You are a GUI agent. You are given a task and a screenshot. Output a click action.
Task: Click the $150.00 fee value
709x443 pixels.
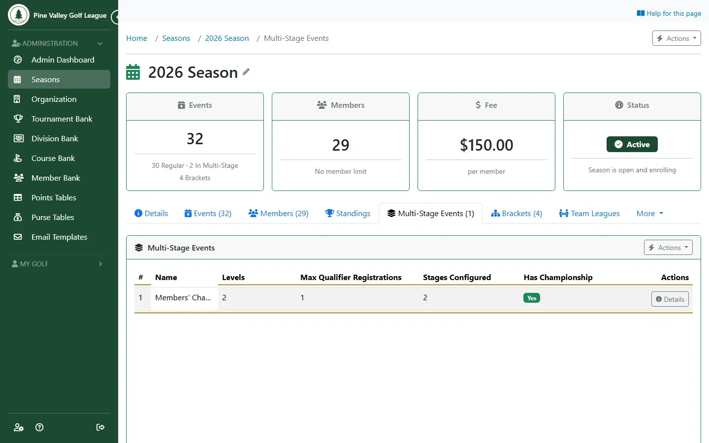click(x=486, y=145)
